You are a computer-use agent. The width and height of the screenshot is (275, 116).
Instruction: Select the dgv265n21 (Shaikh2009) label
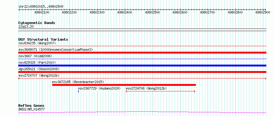click(x=39, y=69)
